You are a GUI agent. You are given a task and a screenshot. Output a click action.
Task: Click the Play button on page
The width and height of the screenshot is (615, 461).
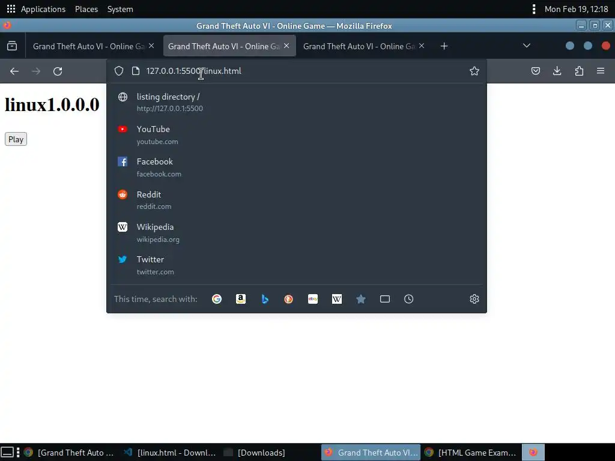(x=16, y=139)
